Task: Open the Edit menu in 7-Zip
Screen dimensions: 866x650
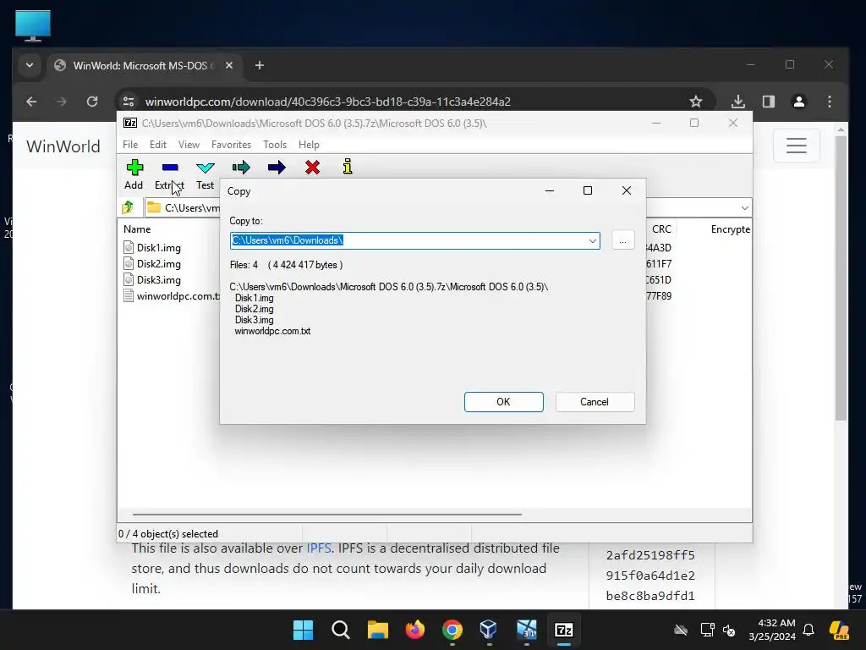Action: coord(158,144)
